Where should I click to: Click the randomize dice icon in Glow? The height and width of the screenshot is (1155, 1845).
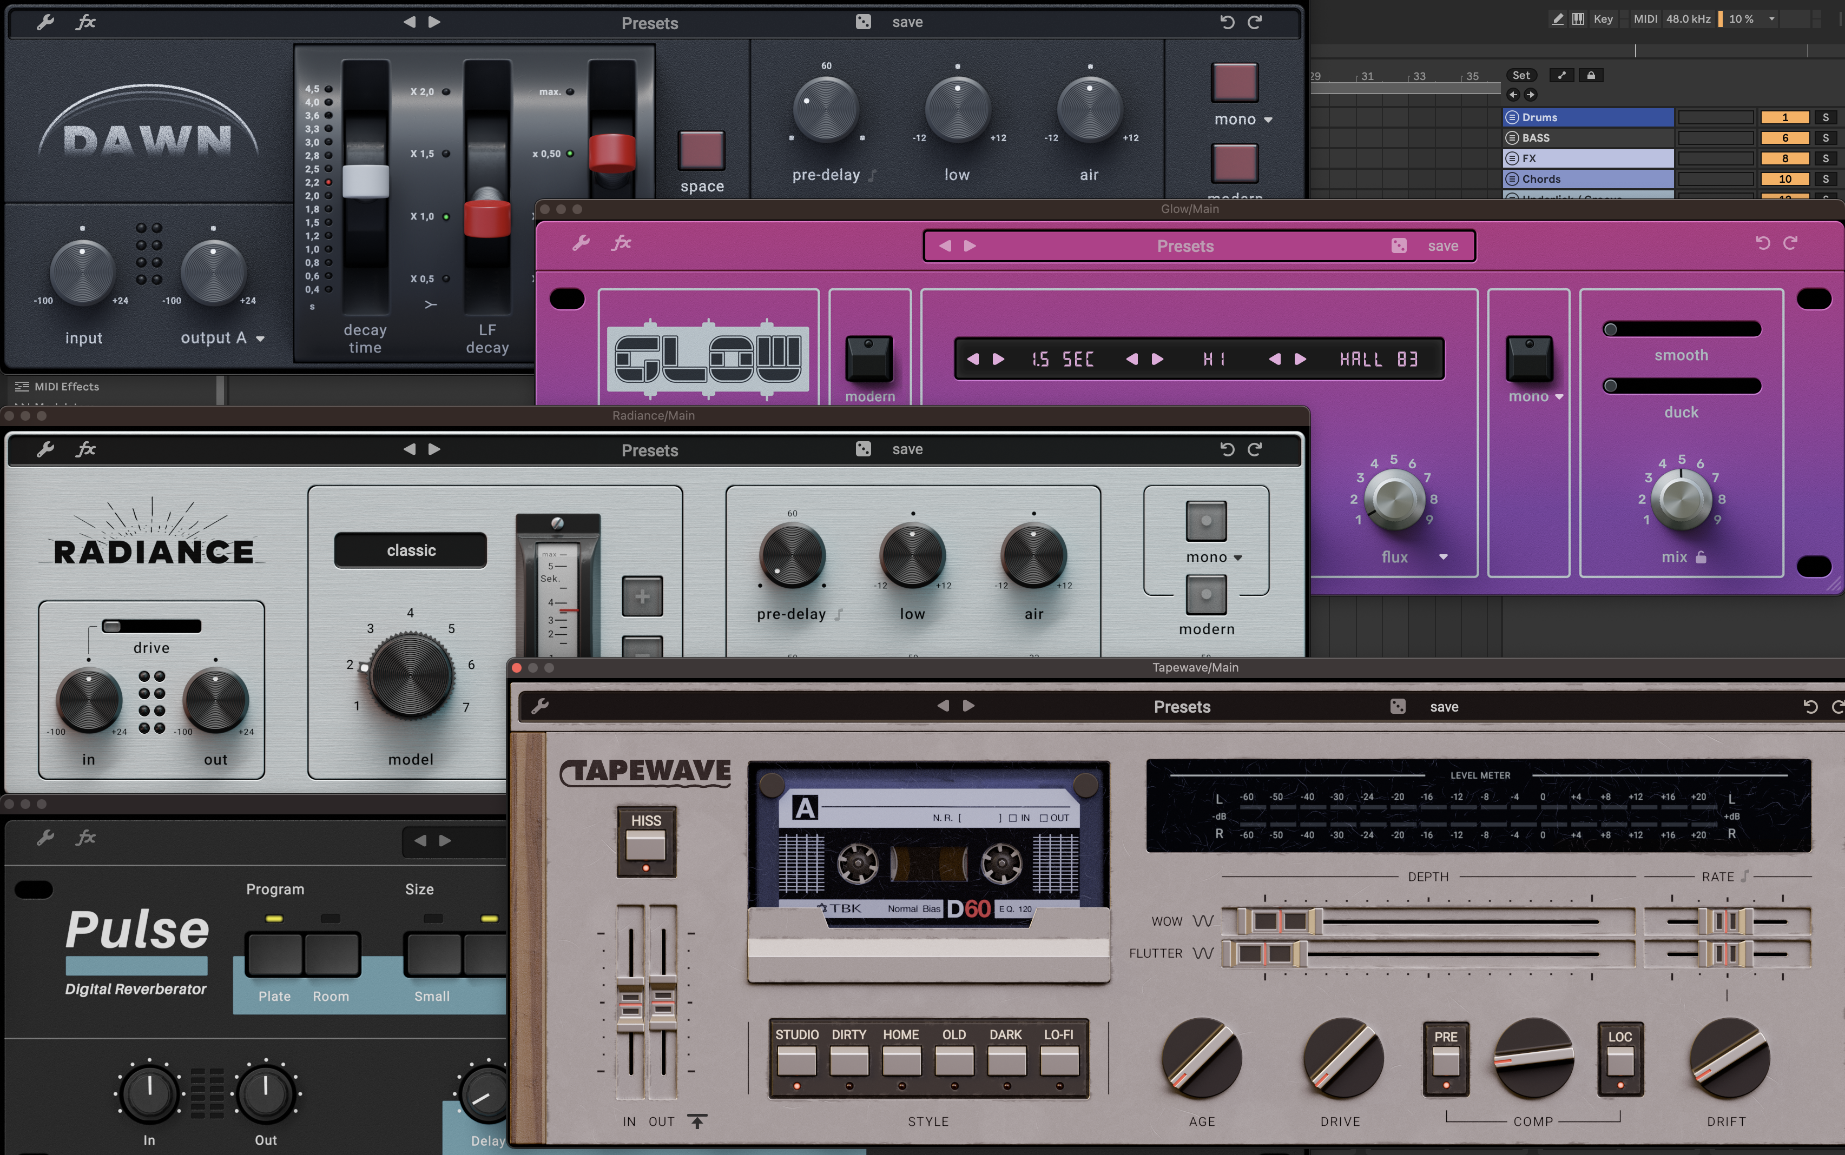tap(1399, 245)
